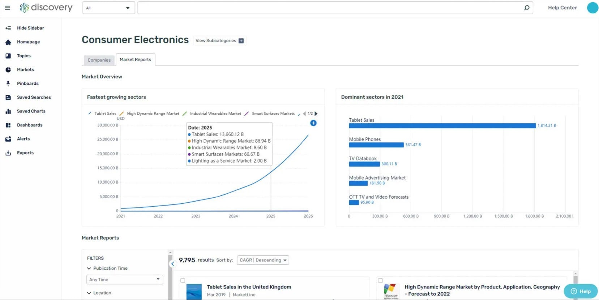Open Alerts from the sidebar icon
The height and width of the screenshot is (300, 599).
coord(8,139)
